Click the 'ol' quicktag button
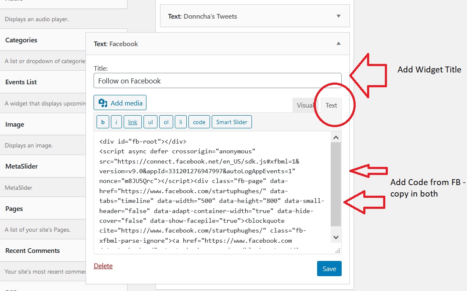The image size is (467, 291). pyautogui.click(x=166, y=122)
